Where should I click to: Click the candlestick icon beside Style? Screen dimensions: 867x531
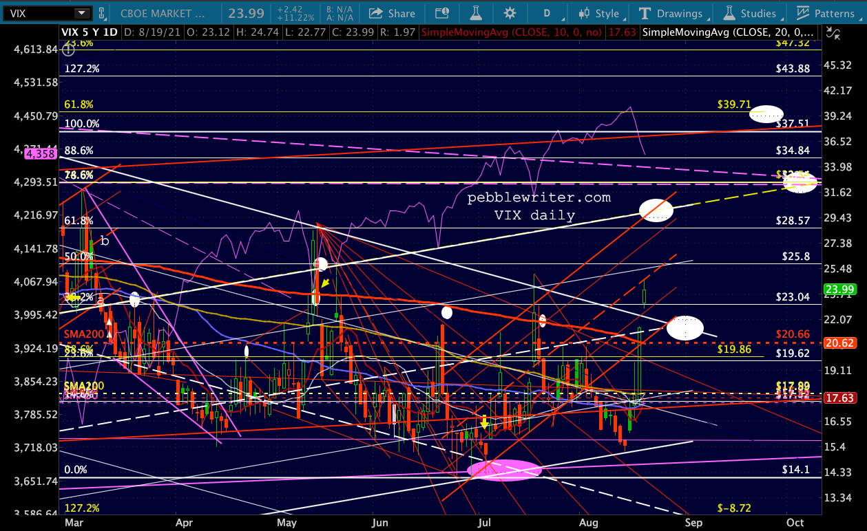tap(585, 13)
